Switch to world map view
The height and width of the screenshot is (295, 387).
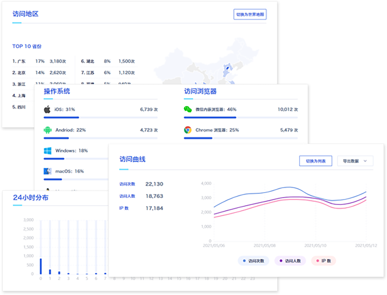coord(250,14)
